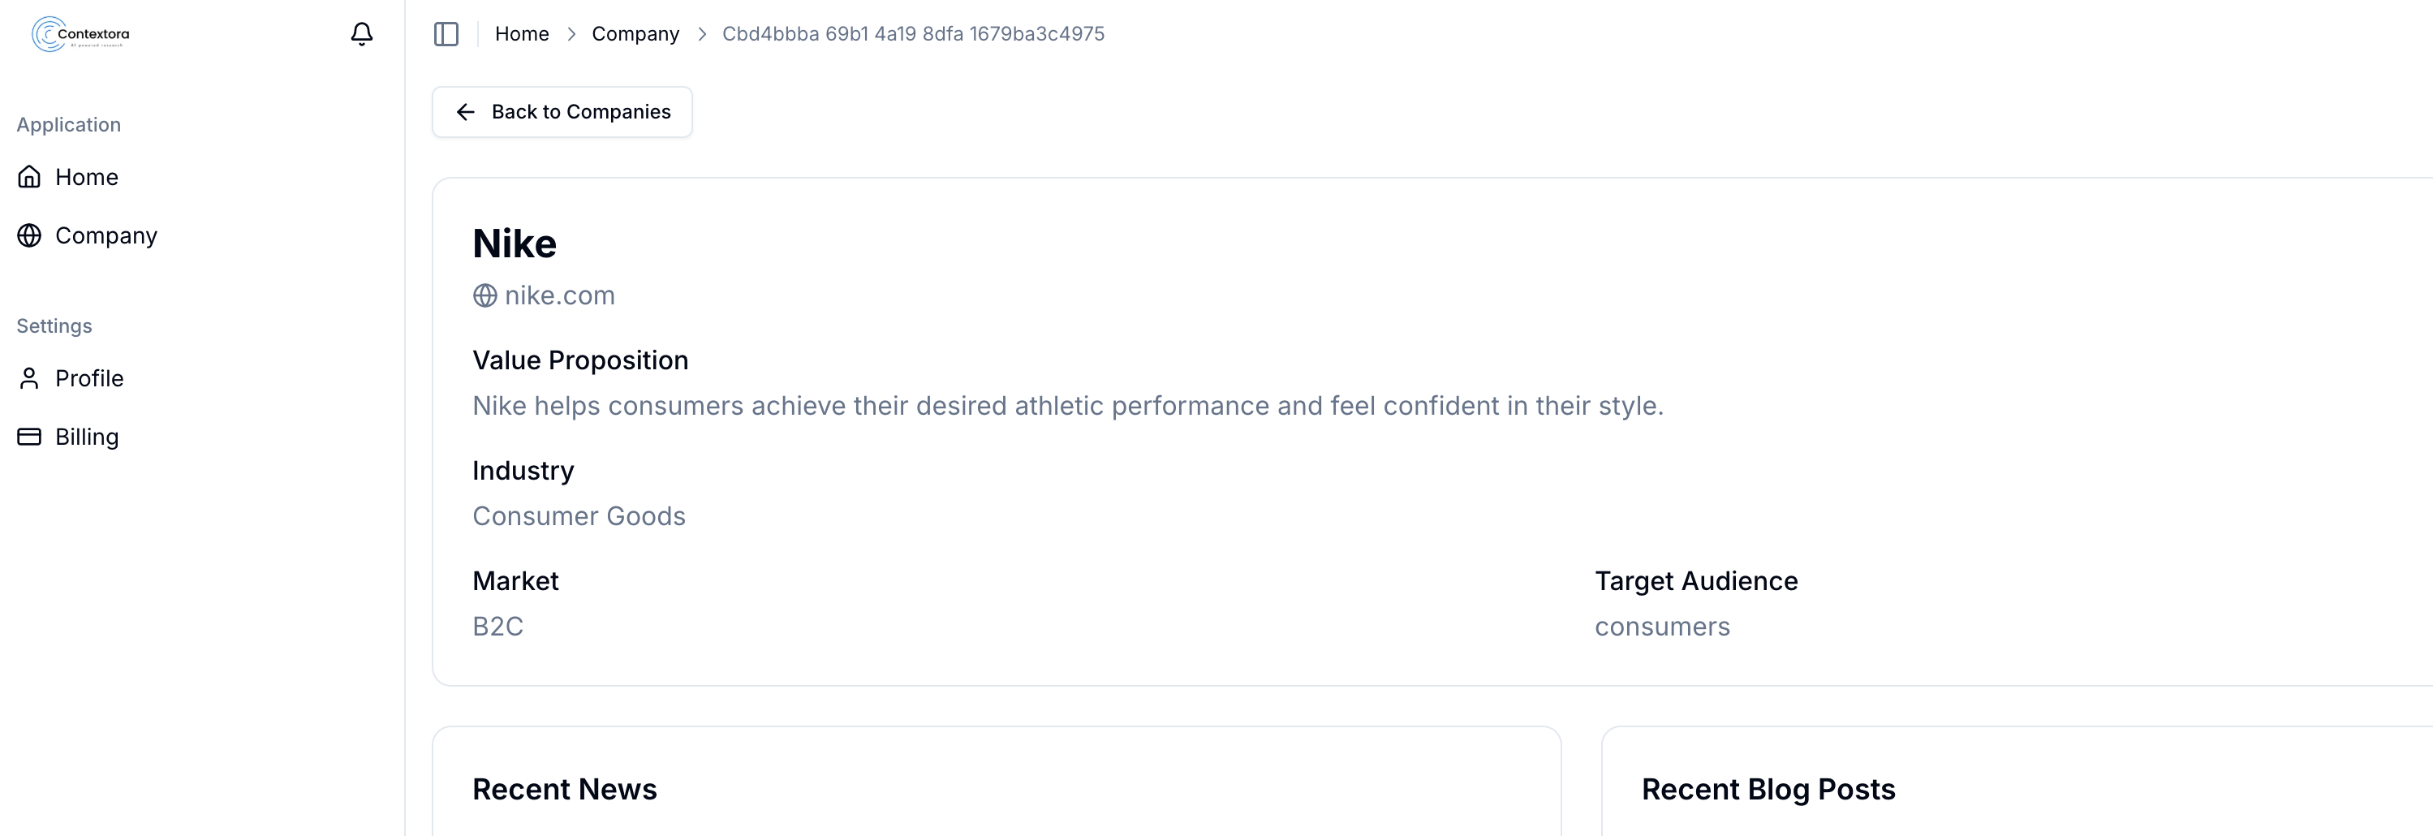The height and width of the screenshot is (836, 2433).
Task: Click the notification bell icon
Action: (x=362, y=34)
